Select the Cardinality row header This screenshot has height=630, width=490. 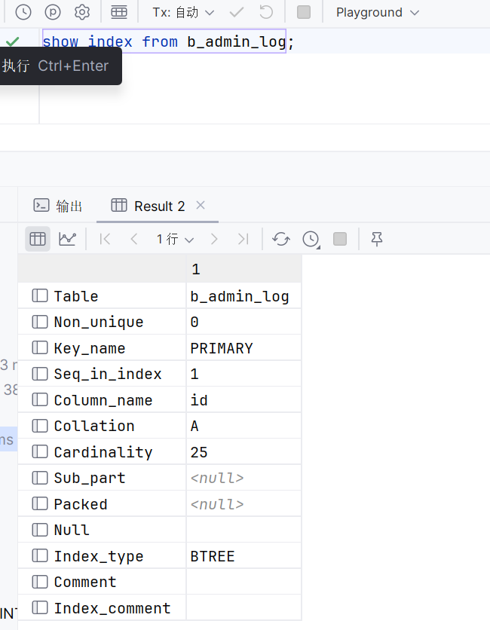[102, 452]
